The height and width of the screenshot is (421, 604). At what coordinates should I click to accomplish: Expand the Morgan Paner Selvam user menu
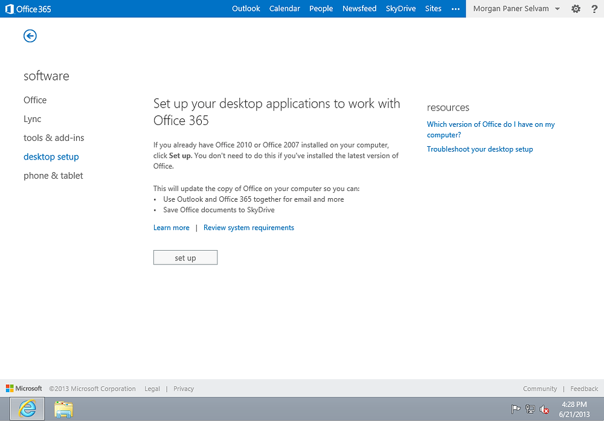[516, 8]
